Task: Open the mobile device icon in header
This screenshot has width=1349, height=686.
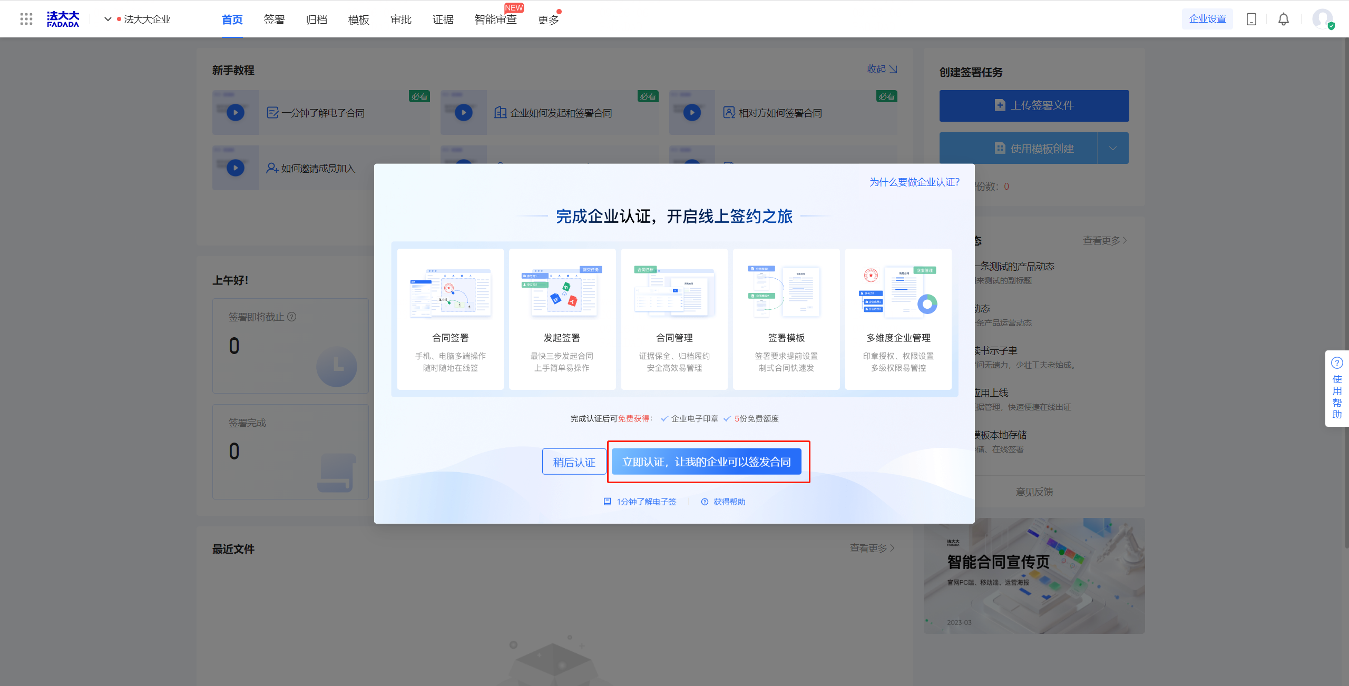Action: pos(1252,19)
